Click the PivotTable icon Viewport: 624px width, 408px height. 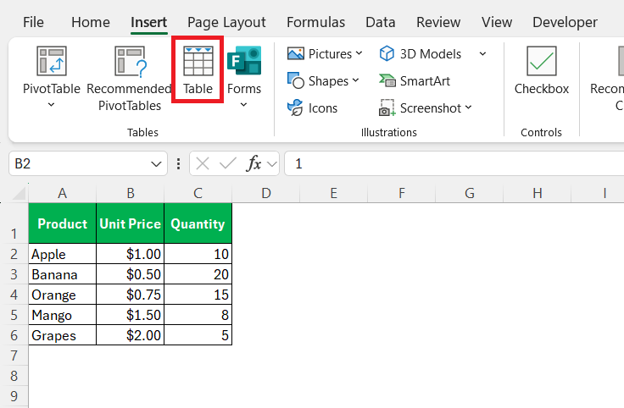click(x=52, y=61)
